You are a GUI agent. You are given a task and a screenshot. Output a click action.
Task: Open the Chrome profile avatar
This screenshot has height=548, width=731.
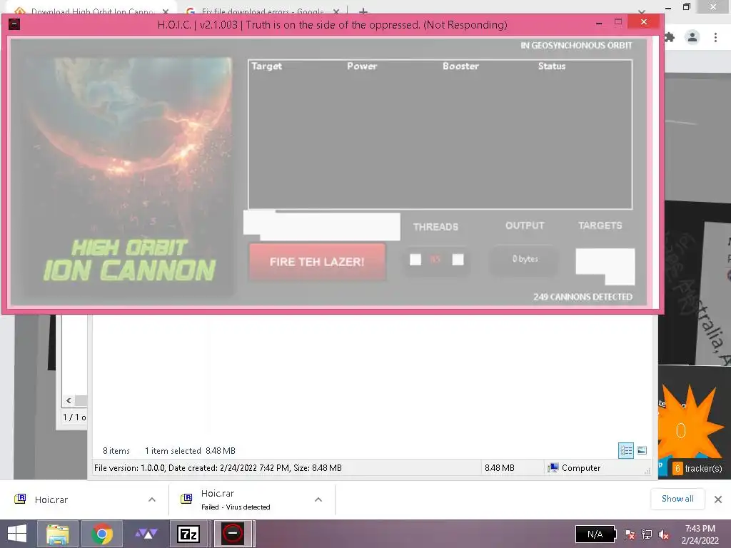(x=692, y=37)
